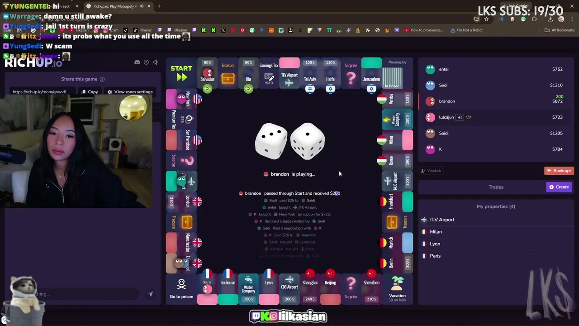Click player Sedi in the player list

click(x=495, y=85)
